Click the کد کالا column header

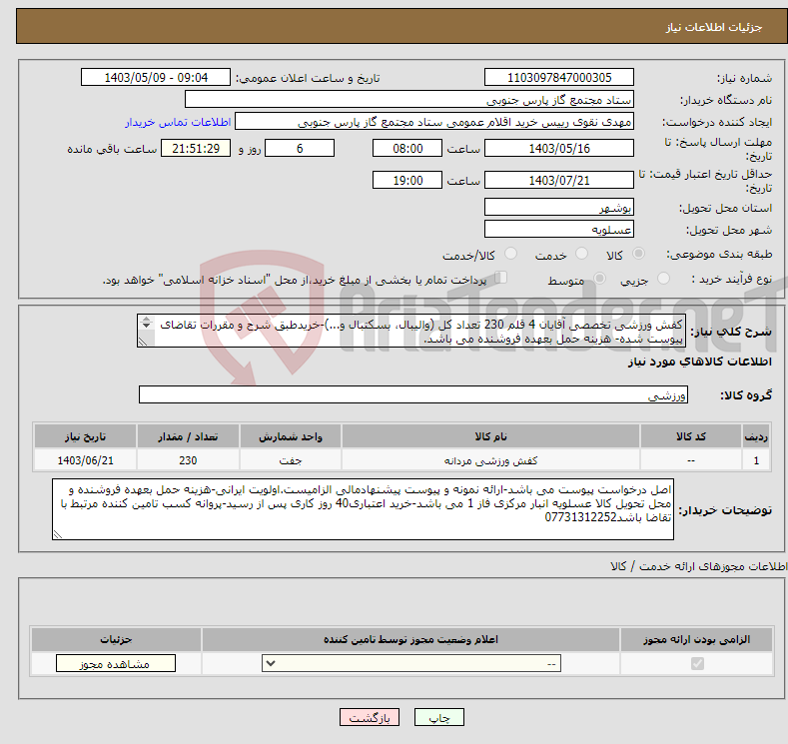pyautogui.click(x=691, y=436)
